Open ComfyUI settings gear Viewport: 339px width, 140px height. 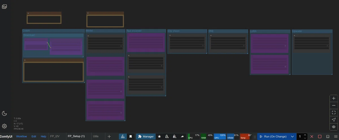click(x=4, y=126)
